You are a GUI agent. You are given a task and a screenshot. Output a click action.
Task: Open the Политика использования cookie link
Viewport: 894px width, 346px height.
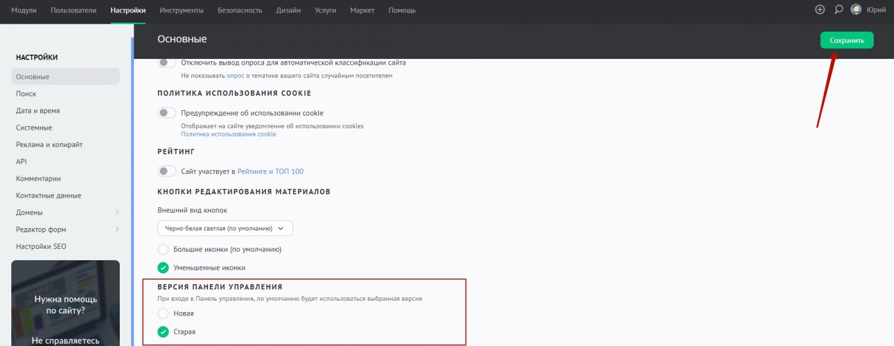pyautogui.click(x=228, y=135)
